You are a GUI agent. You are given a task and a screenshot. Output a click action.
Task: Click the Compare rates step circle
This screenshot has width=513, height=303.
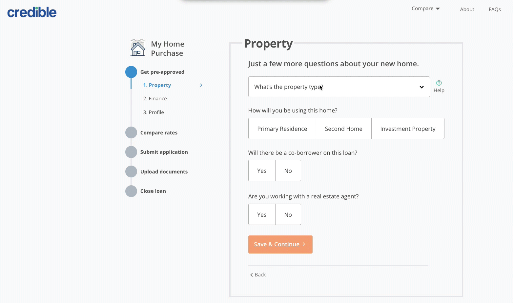coord(131,132)
